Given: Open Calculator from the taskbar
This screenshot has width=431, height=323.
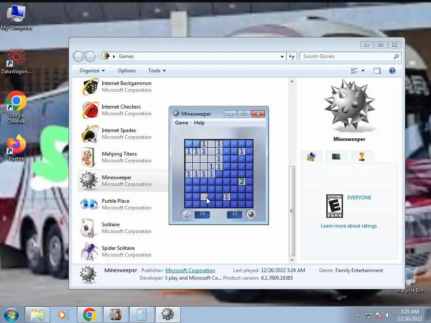Looking at the screenshot, I should (x=141, y=315).
